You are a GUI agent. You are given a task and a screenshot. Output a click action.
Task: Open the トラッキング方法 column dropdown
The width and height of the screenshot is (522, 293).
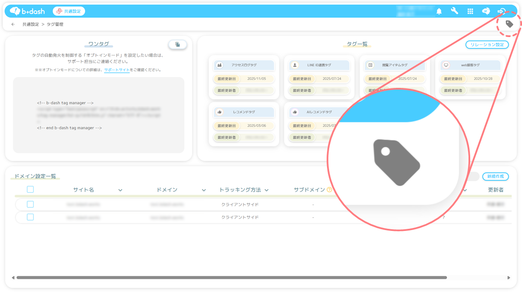coord(267,190)
